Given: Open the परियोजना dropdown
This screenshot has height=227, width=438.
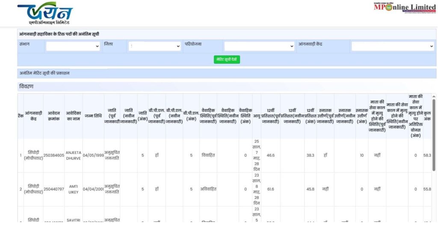Looking at the screenshot, I should click(x=259, y=46).
